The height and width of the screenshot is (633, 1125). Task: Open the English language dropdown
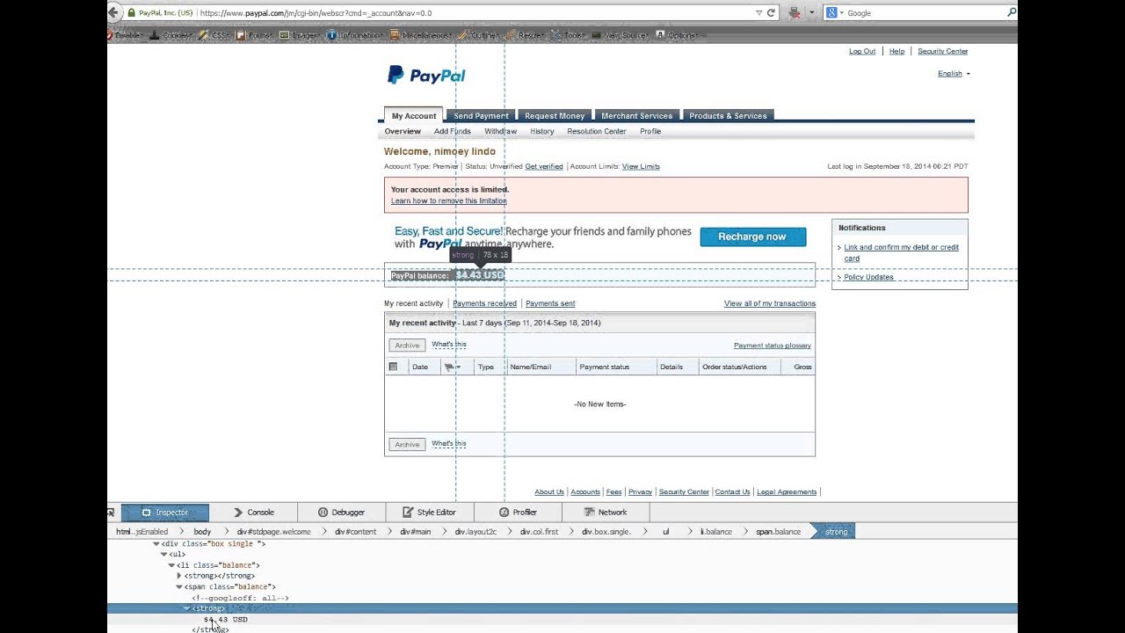pyautogui.click(x=954, y=74)
